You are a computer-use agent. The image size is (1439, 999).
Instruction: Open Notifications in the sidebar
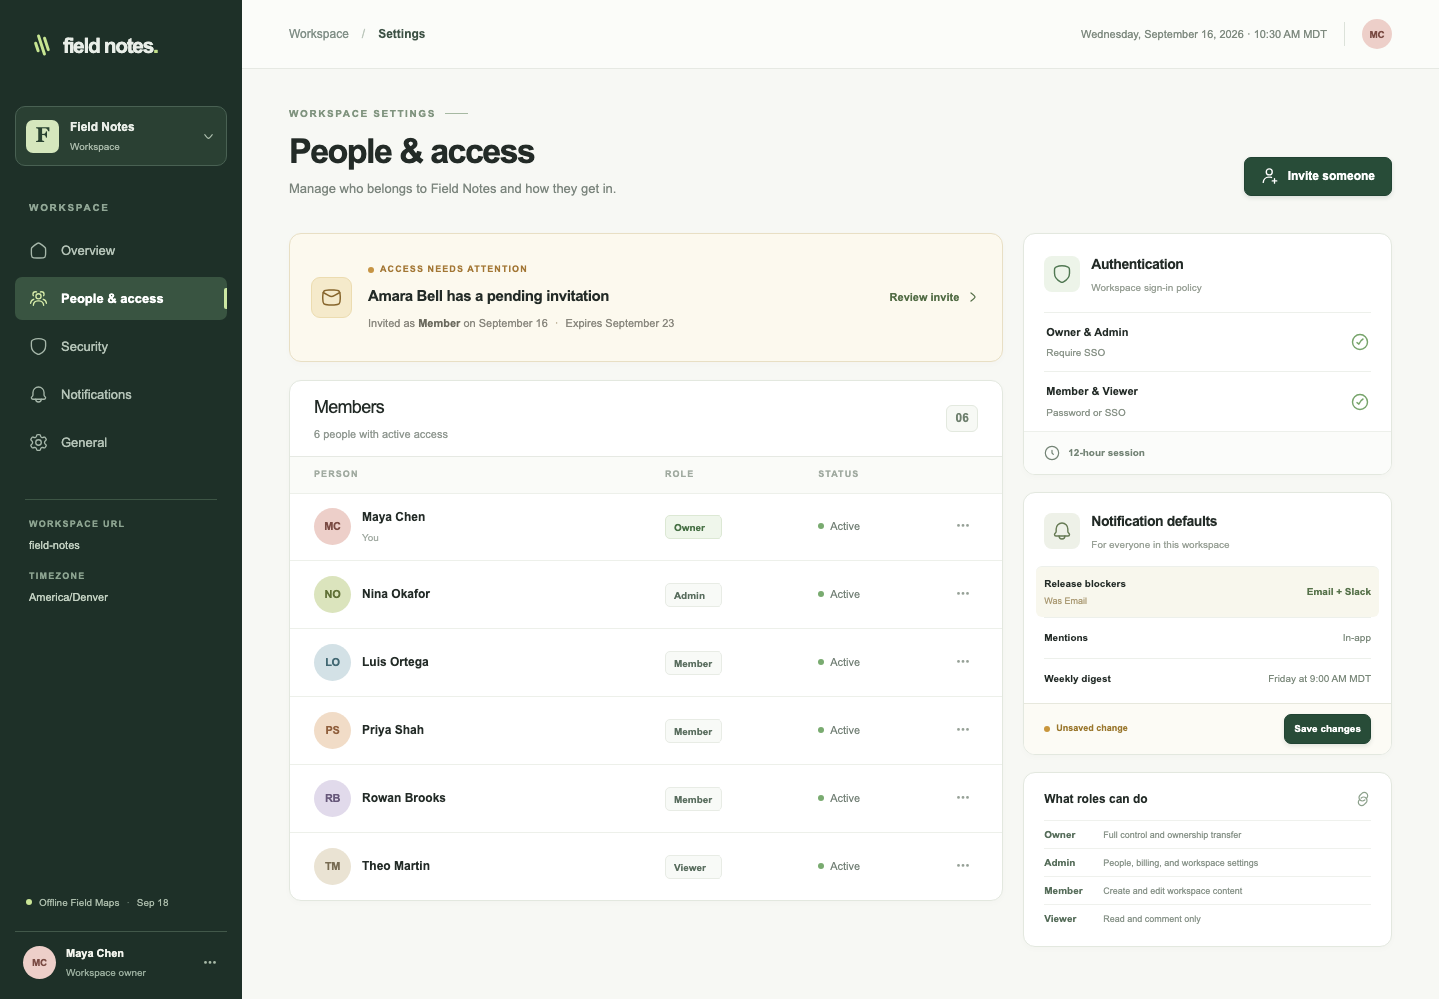[x=121, y=394]
